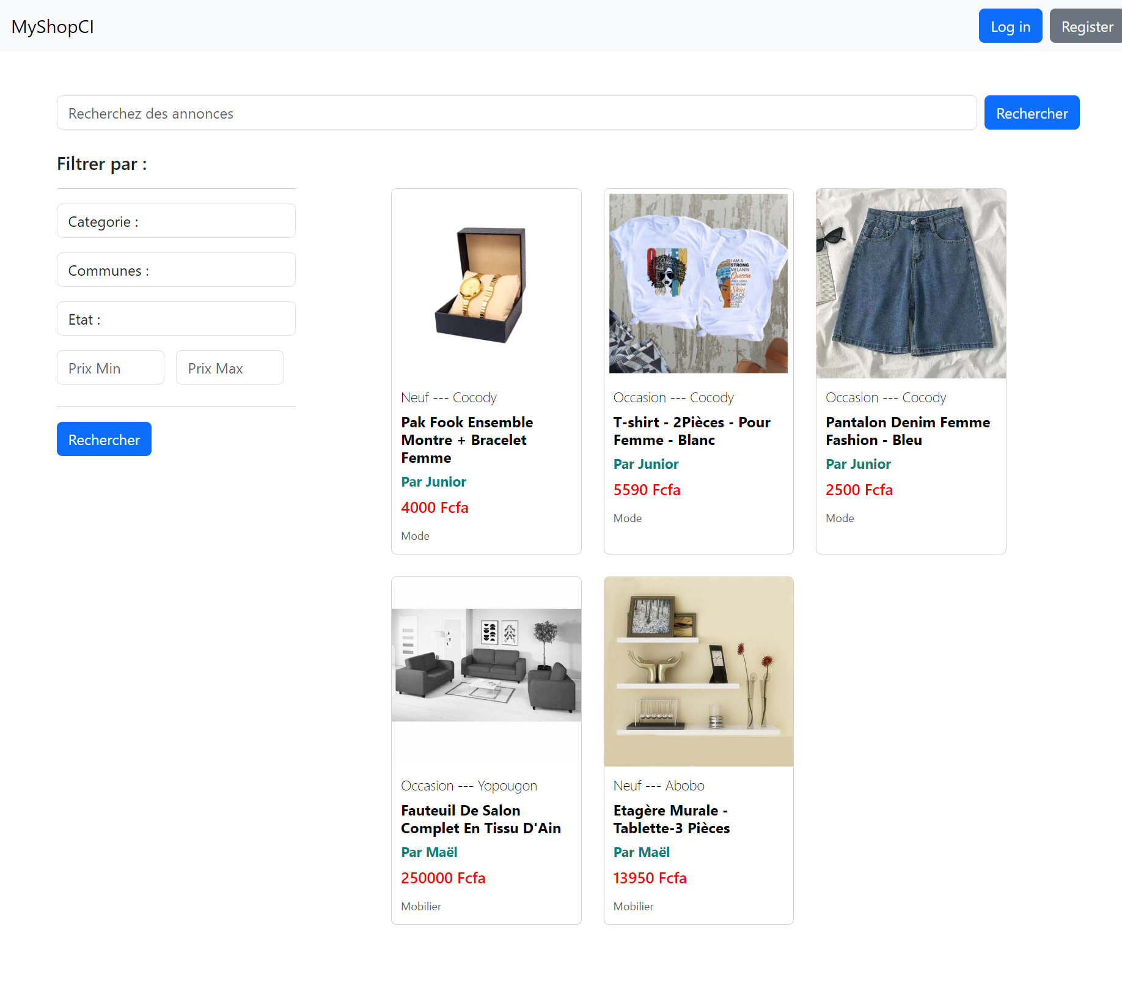View the denim shorts product photo
This screenshot has height=983, width=1122.
click(911, 284)
